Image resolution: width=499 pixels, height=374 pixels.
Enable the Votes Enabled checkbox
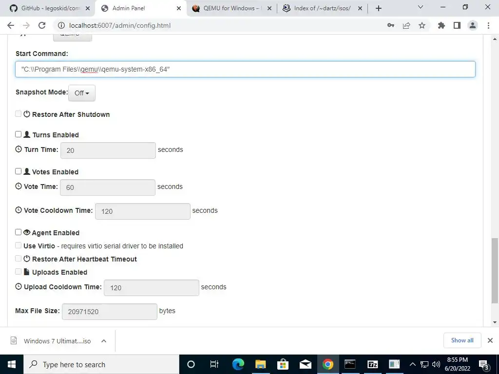[x=18, y=171]
